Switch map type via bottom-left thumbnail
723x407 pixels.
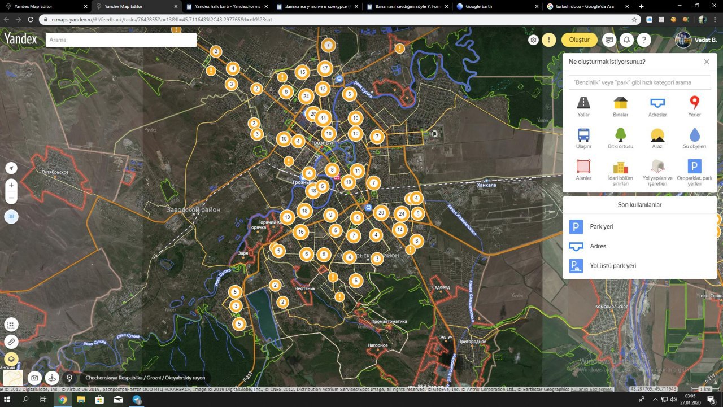pos(13,378)
